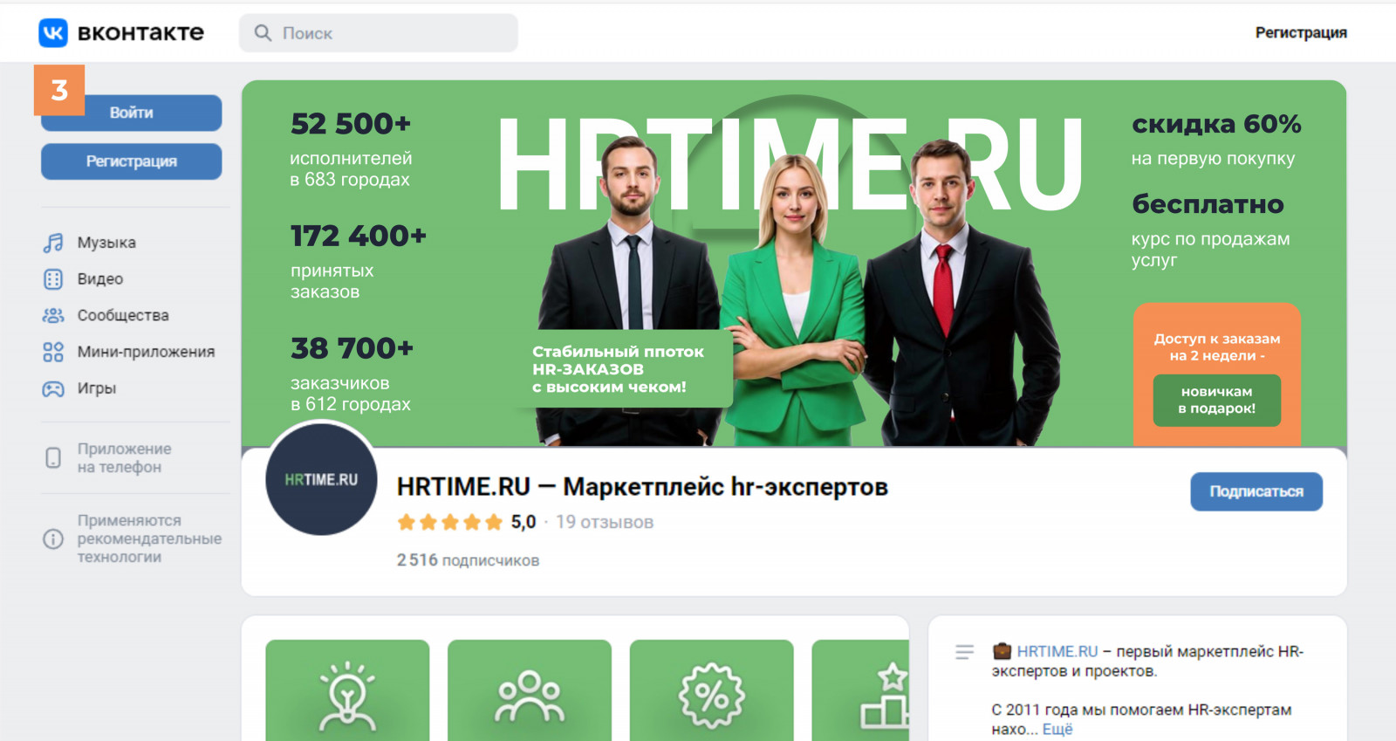
Task: Click the Подписаться button
Action: tap(1256, 491)
